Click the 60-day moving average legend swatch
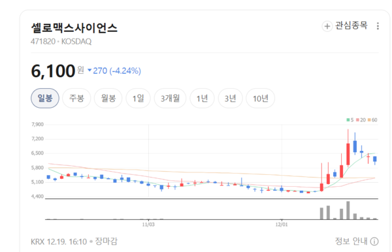 [369, 120]
